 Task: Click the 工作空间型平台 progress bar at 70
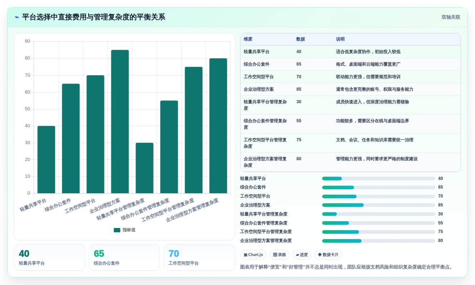[379, 196]
